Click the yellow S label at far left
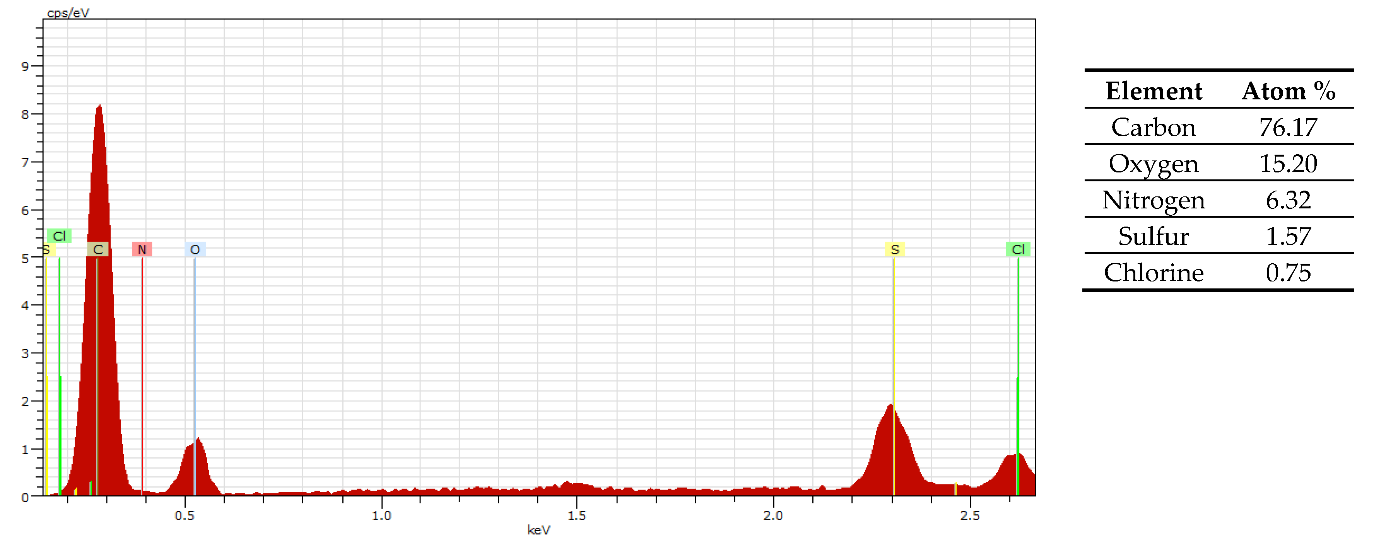Screen dimensions: 1374x544 pos(47,250)
